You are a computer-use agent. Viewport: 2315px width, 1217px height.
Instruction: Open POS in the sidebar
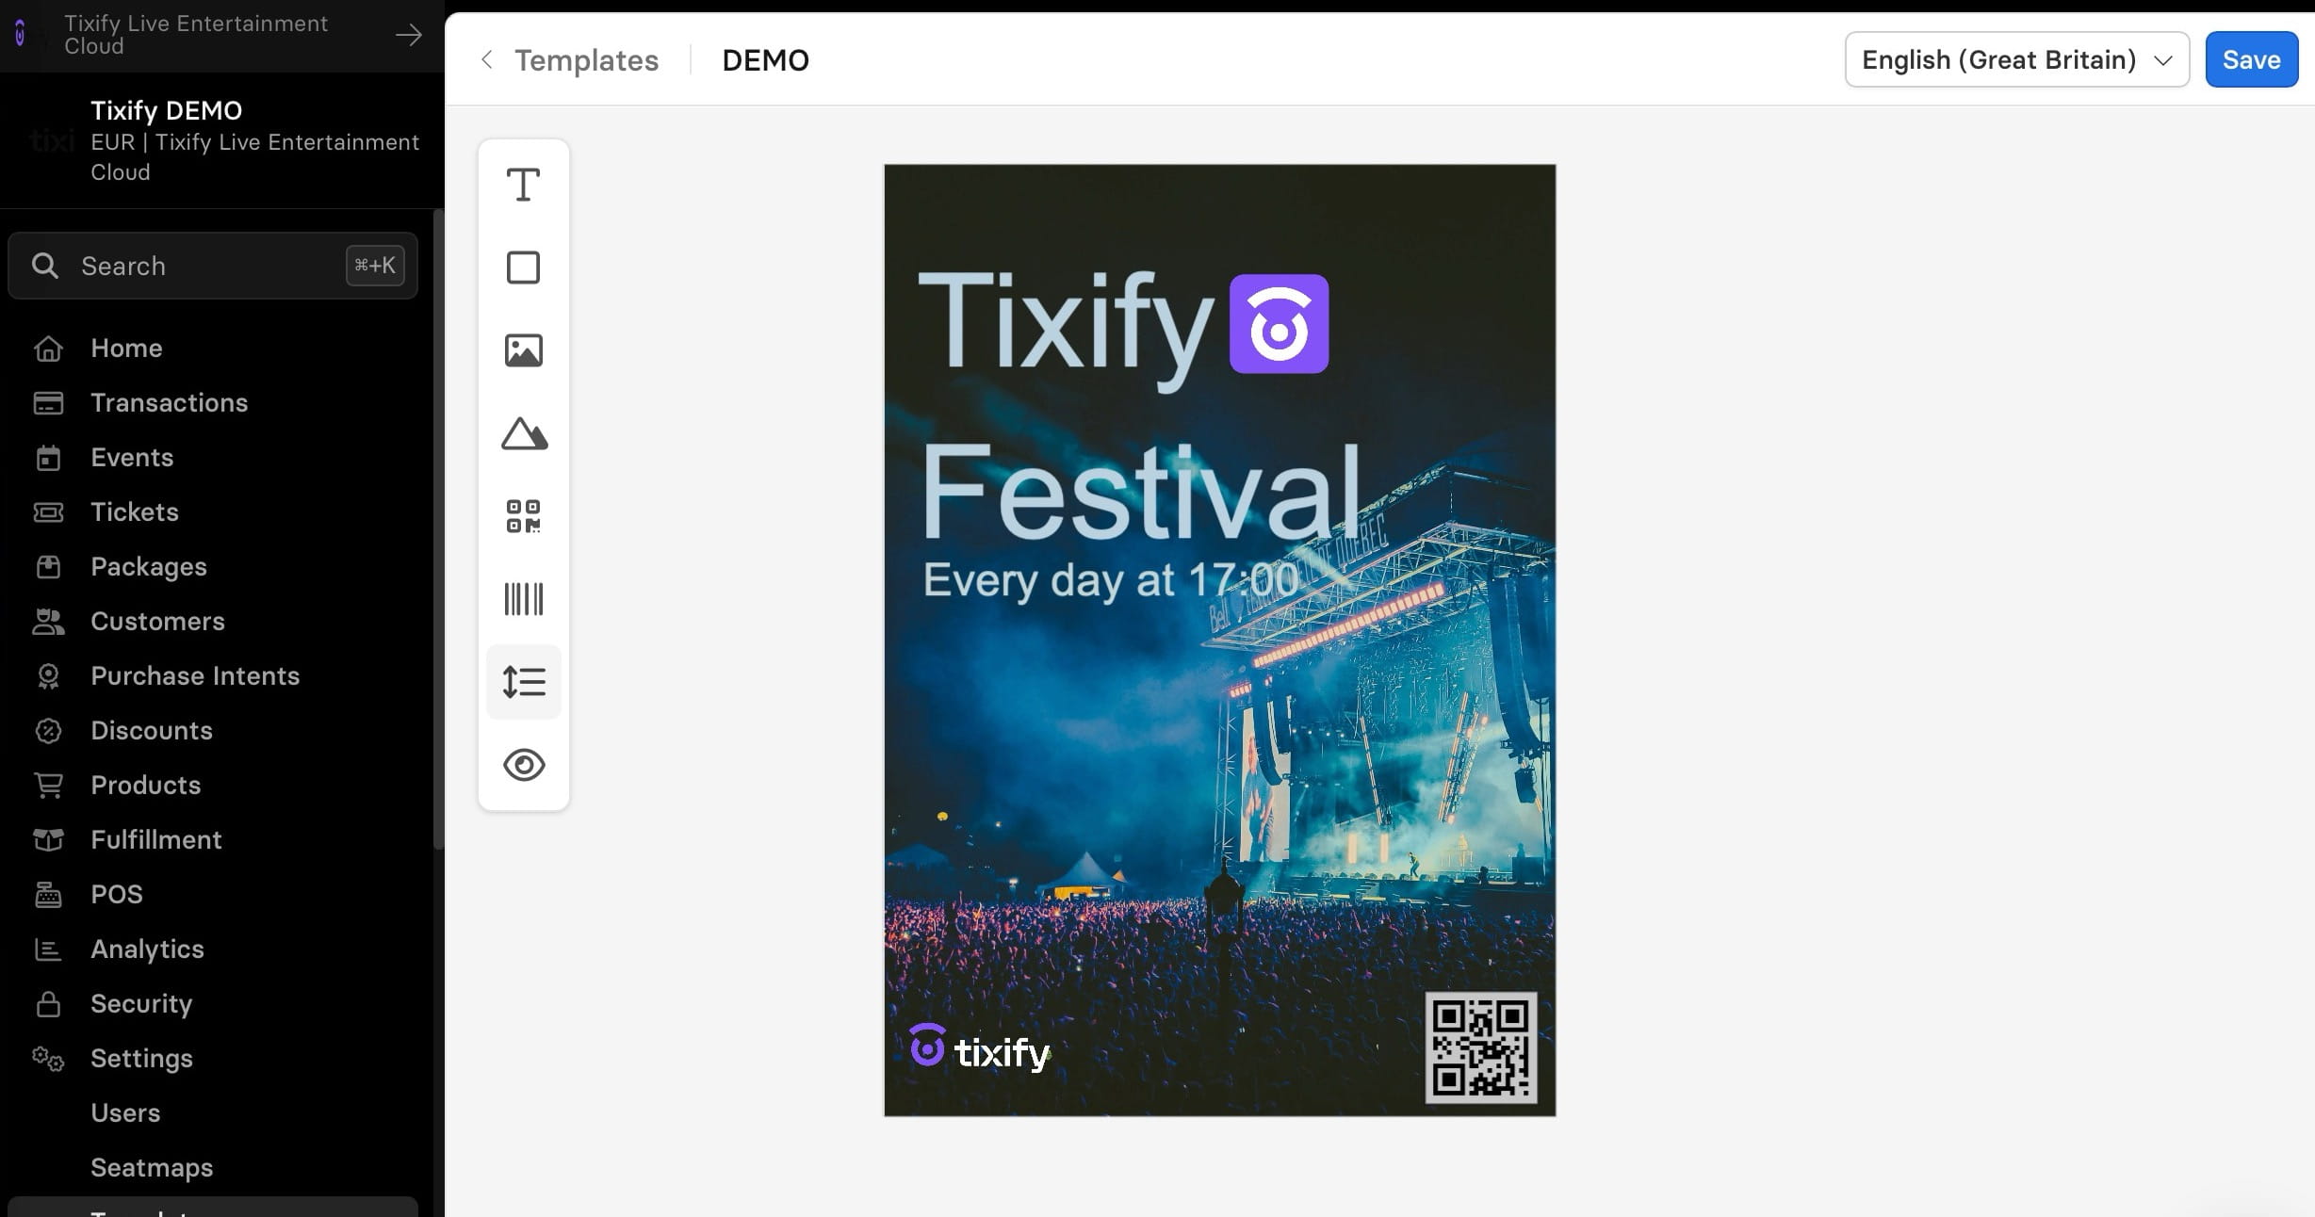117,895
